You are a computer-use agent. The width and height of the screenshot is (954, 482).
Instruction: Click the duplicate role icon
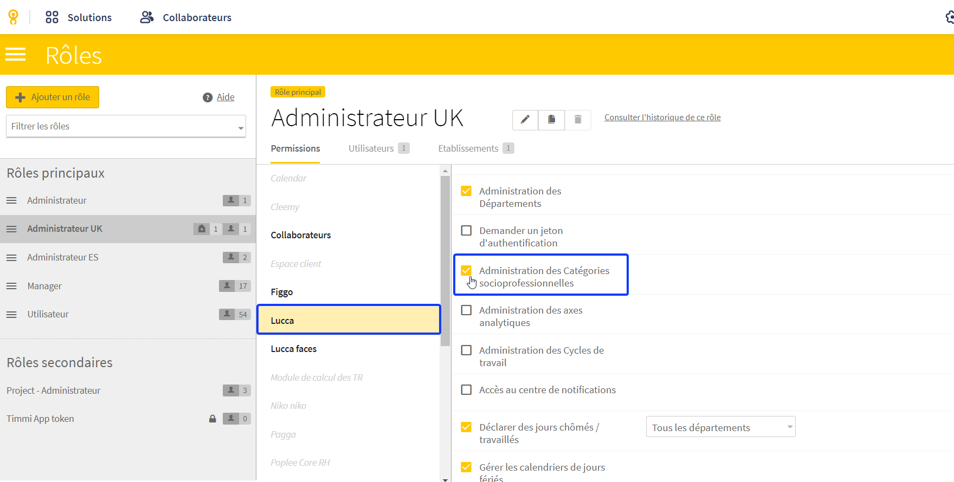552,120
